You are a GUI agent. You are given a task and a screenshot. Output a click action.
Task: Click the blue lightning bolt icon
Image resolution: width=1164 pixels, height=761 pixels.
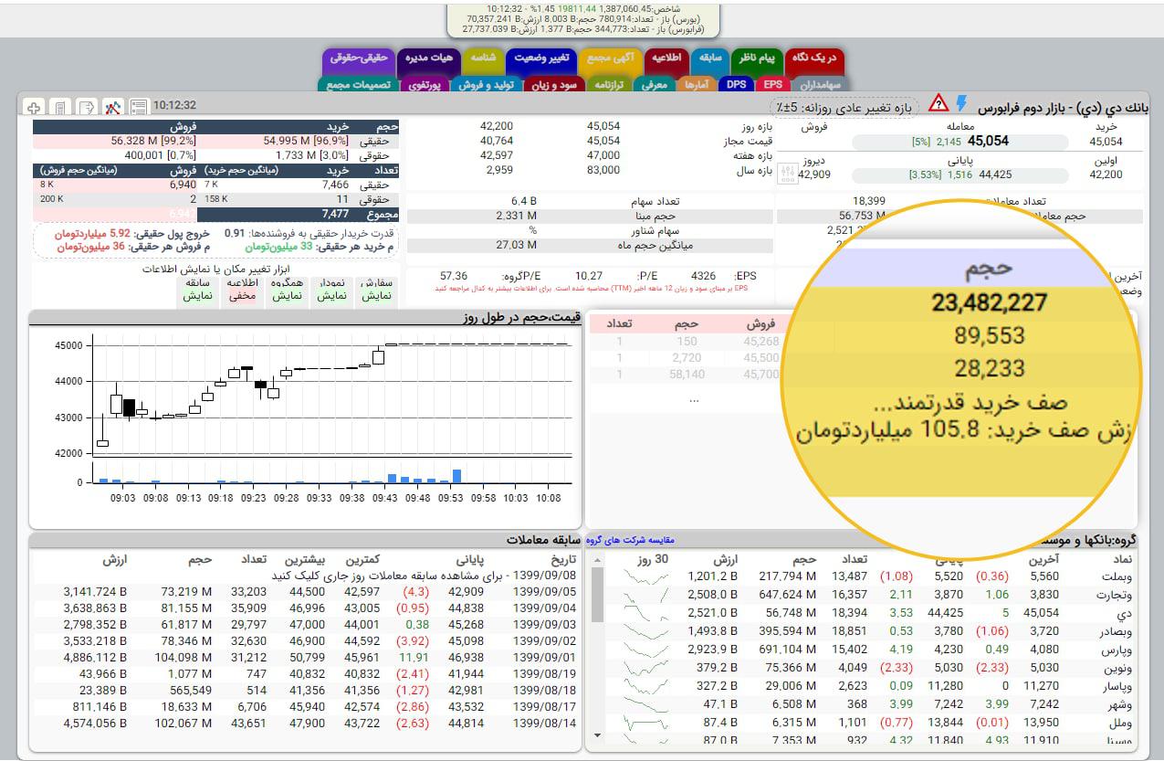click(960, 102)
